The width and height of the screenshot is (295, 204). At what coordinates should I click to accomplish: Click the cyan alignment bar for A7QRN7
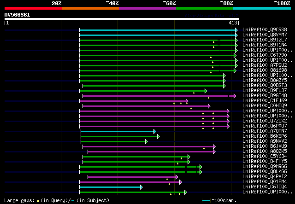coord(118,132)
